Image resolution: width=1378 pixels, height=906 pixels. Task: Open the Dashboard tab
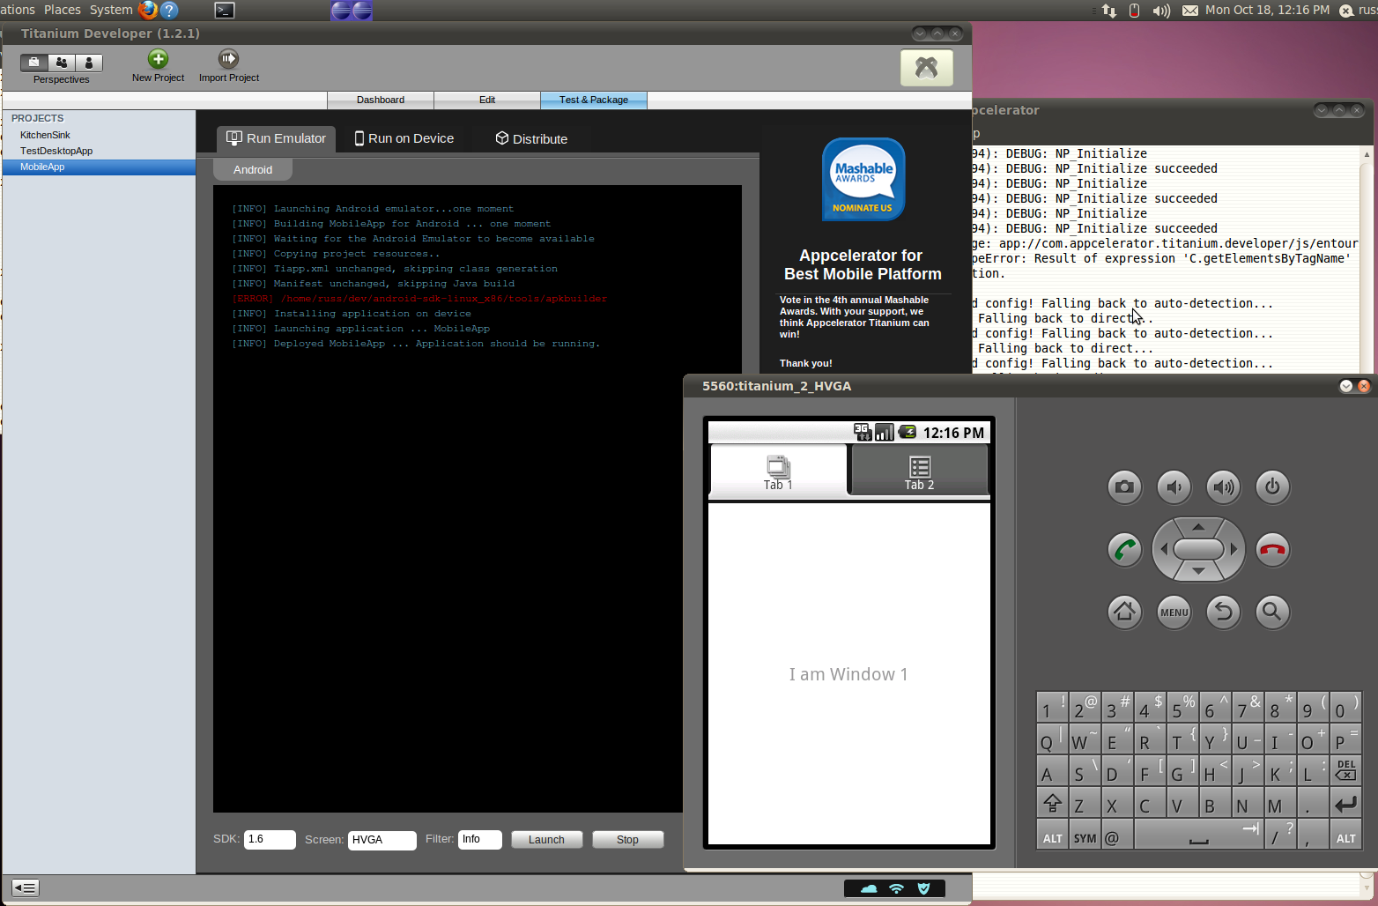381,100
